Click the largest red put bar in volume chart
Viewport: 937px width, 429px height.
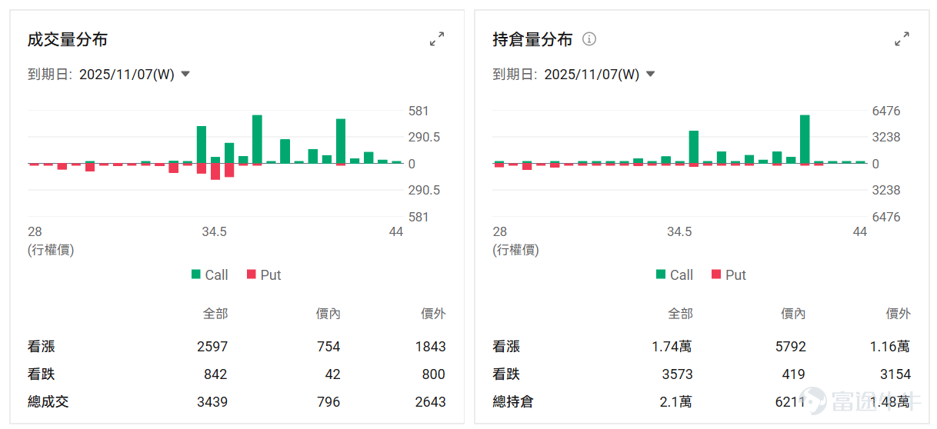click(x=215, y=171)
